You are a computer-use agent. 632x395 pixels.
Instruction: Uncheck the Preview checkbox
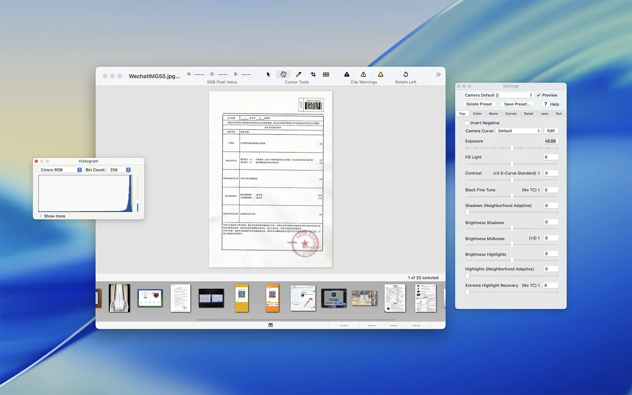(539, 95)
